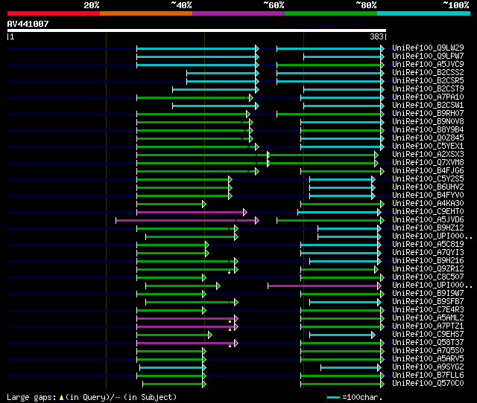Image resolution: width=477 pixels, height=403 pixels.
Task: Open the UniRef100_B2CST9 hit label
Action: [428, 88]
